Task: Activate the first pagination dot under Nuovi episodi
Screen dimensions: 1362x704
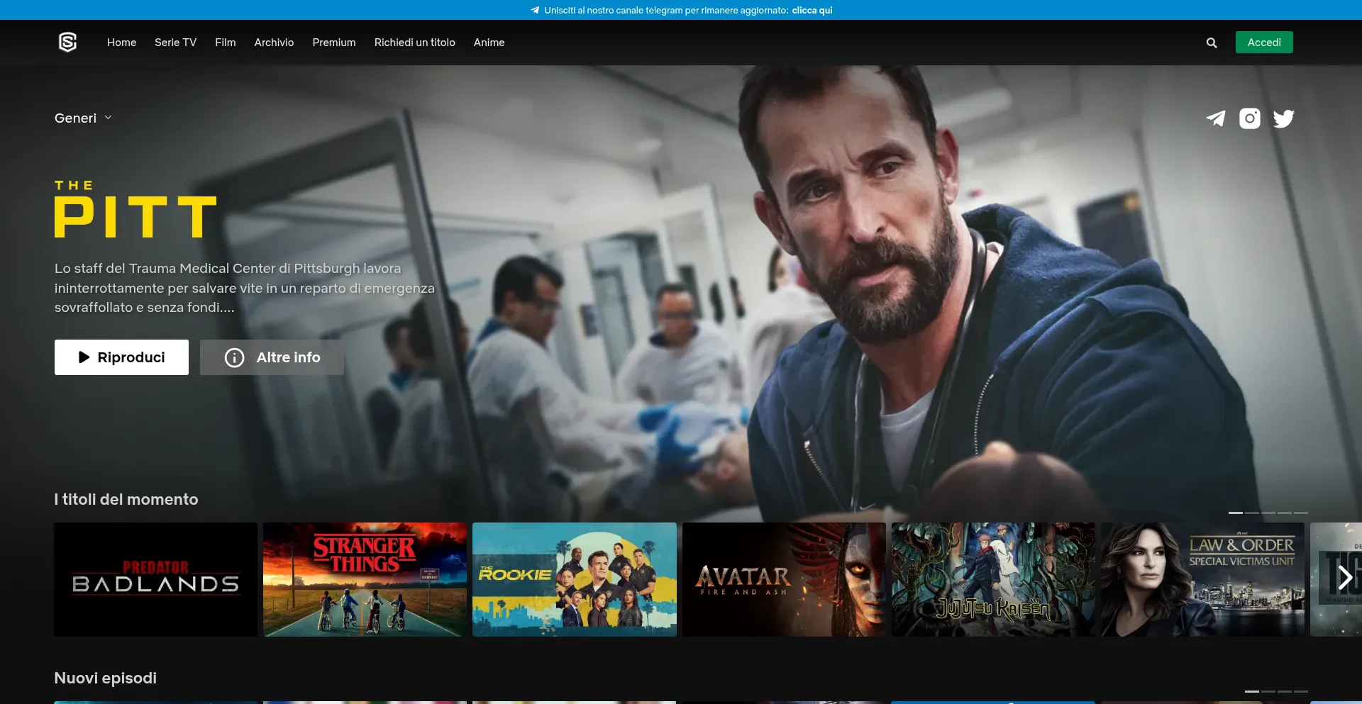Action: (x=1252, y=691)
